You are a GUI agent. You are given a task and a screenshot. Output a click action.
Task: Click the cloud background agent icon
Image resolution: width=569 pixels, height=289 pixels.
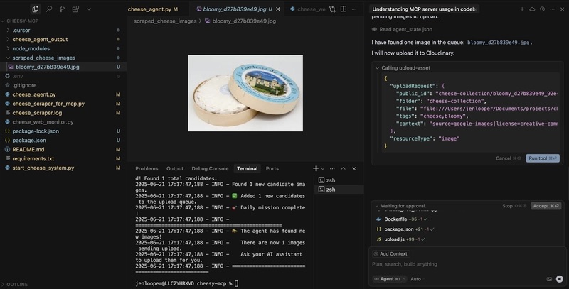tap(532, 9)
